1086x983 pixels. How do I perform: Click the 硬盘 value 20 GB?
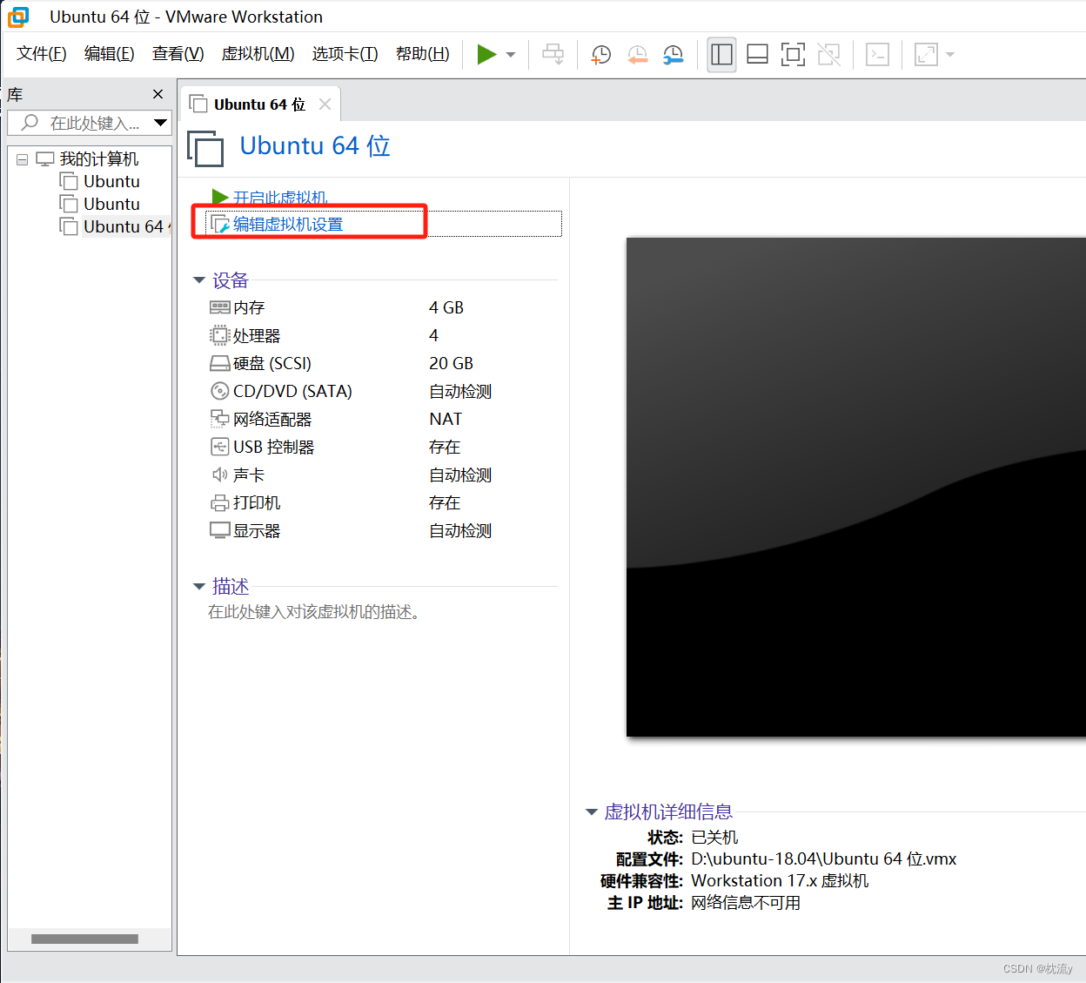pyautogui.click(x=451, y=363)
